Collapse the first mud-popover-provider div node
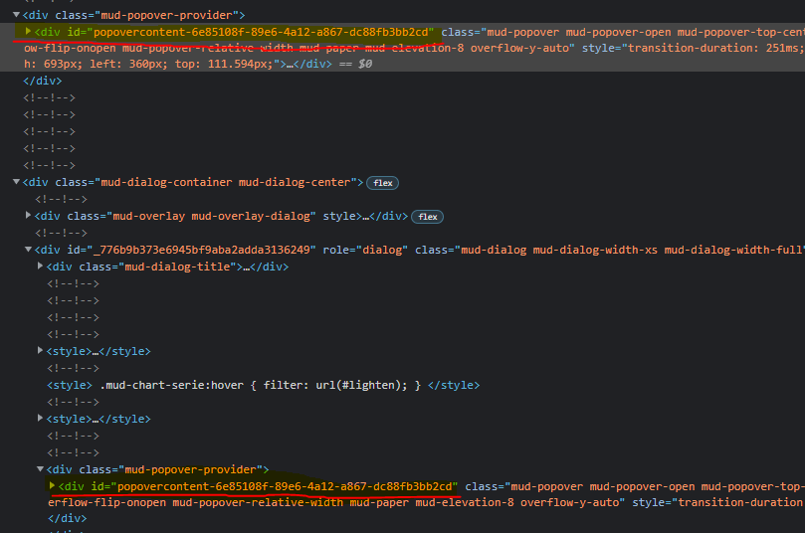 [17, 15]
